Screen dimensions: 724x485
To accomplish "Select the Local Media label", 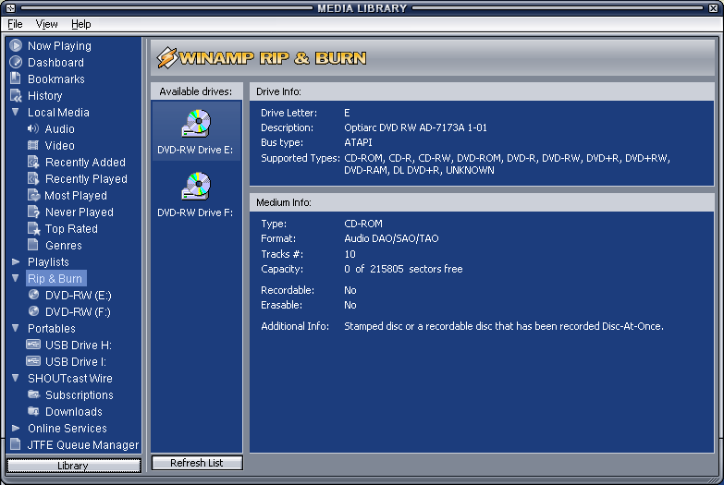I will coord(58,112).
